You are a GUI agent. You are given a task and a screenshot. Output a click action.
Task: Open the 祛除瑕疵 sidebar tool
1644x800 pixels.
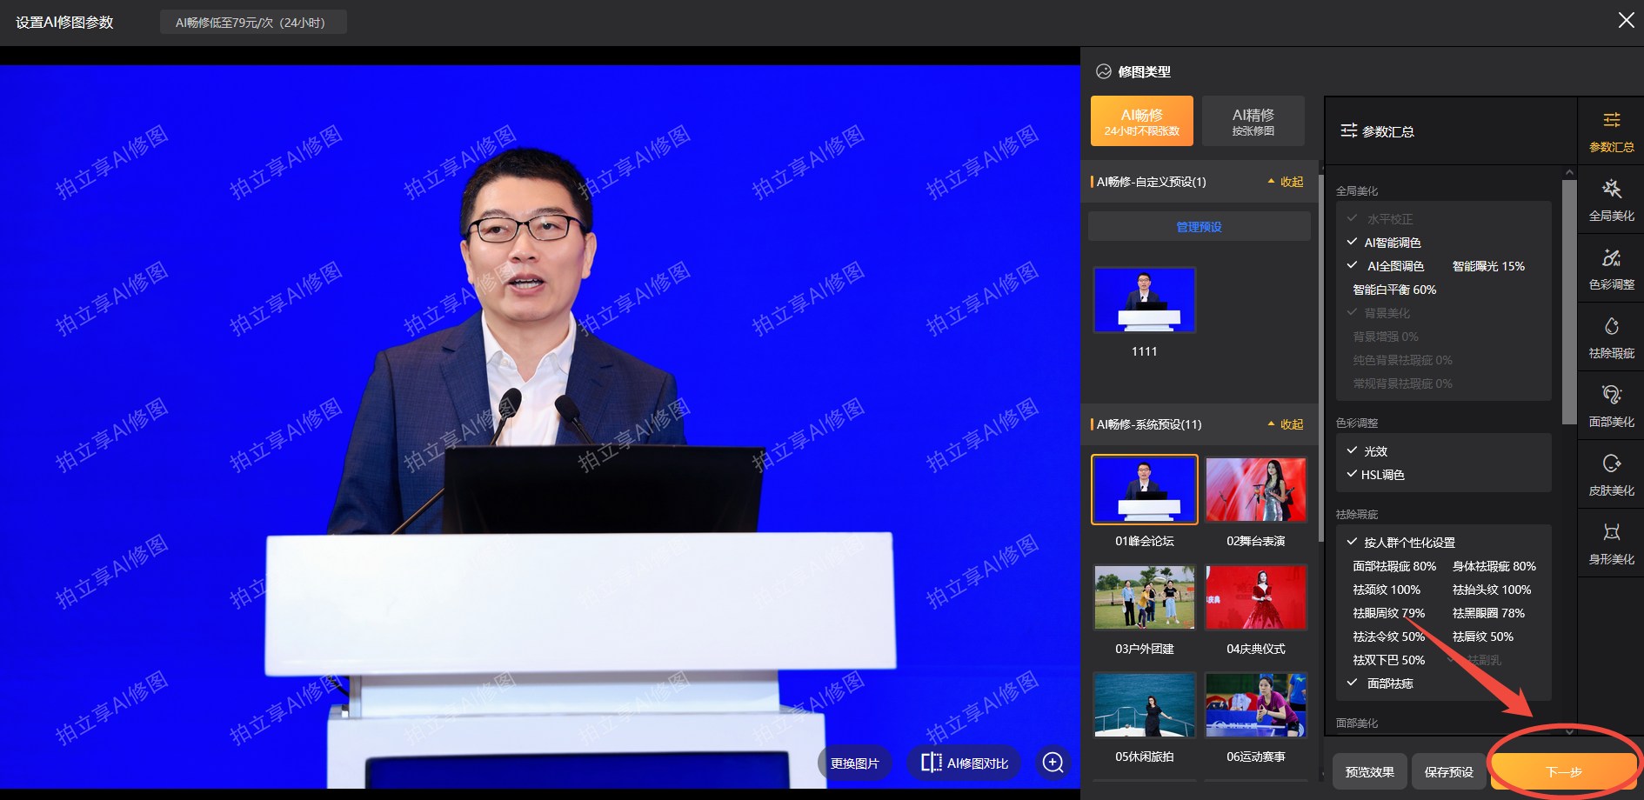pyautogui.click(x=1611, y=337)
